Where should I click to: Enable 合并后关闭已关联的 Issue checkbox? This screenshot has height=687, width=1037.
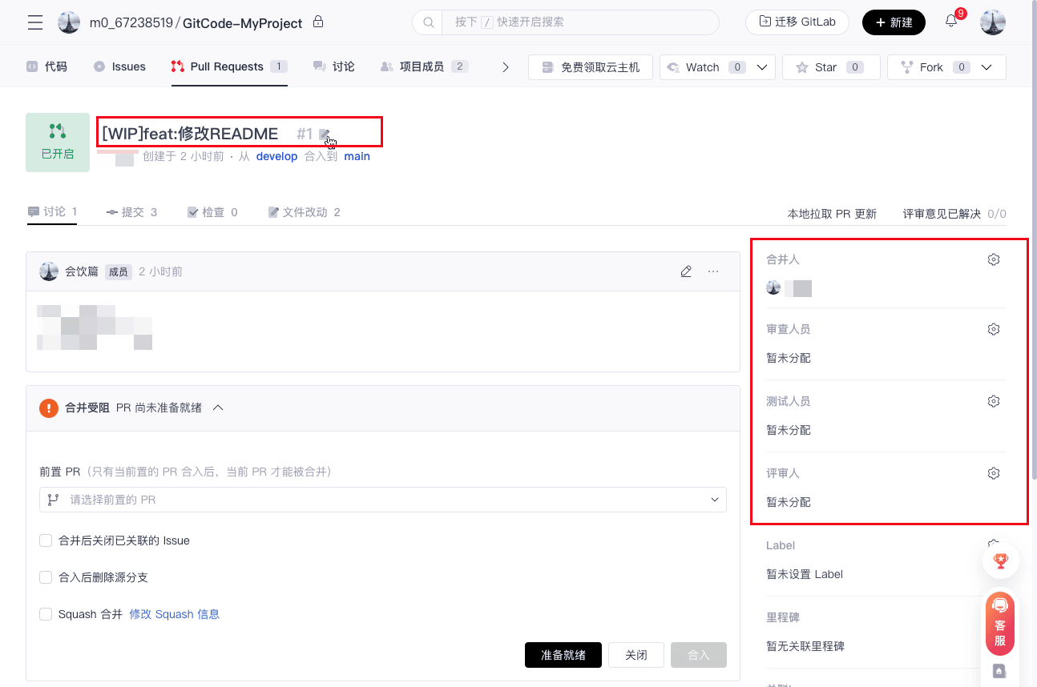click(46, 540)
